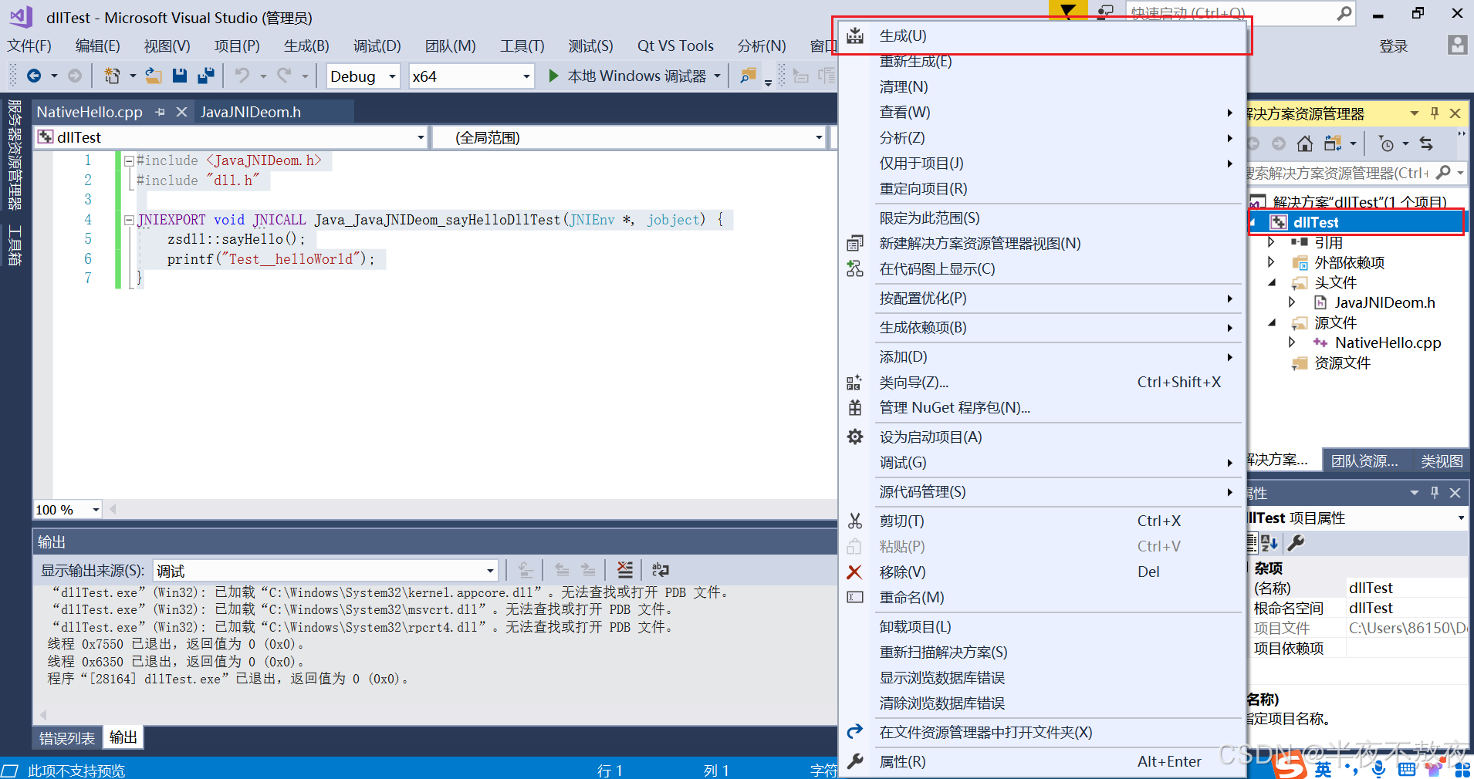Image resolution: width=1474 pixels, height=779 pixels.
Task: Select 清理(N) in the context menu
Action: click(x=1042, y=86)
